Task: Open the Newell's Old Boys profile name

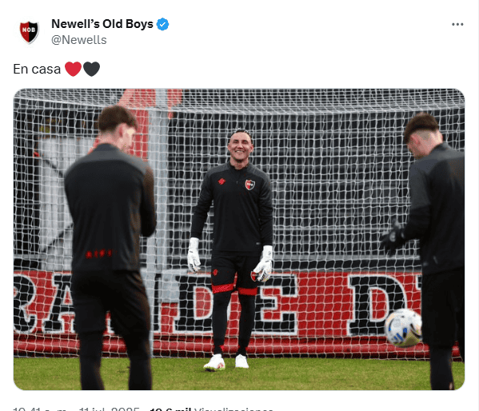Action: [102, 24]
